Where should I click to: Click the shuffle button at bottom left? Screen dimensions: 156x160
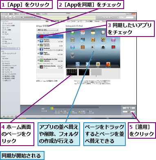(8, 117)
